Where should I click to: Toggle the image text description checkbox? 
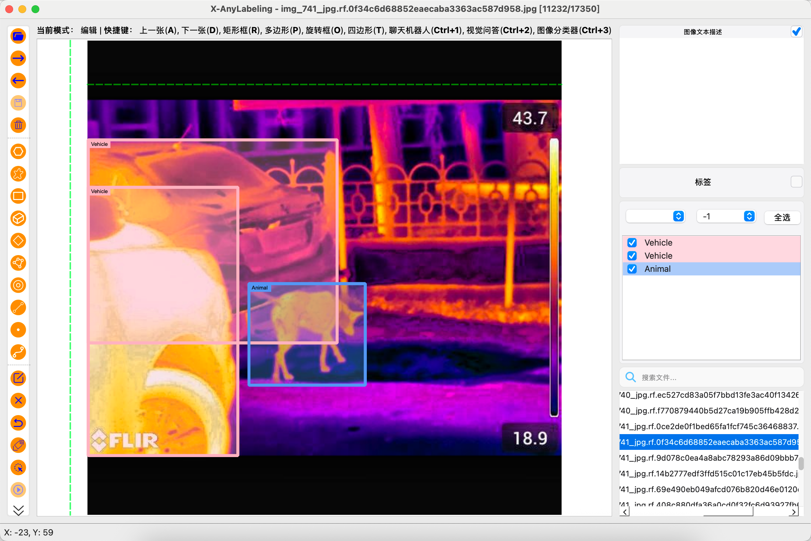(796, 32)
